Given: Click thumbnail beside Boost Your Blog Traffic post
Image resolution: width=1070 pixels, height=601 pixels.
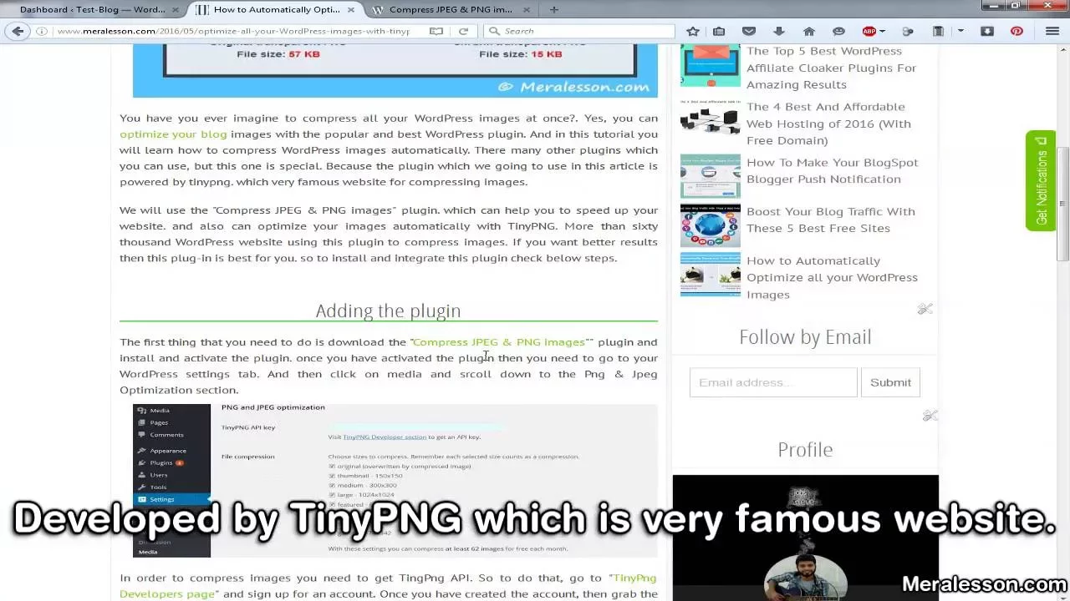Looking at the screenshot, I should [710, 225].
